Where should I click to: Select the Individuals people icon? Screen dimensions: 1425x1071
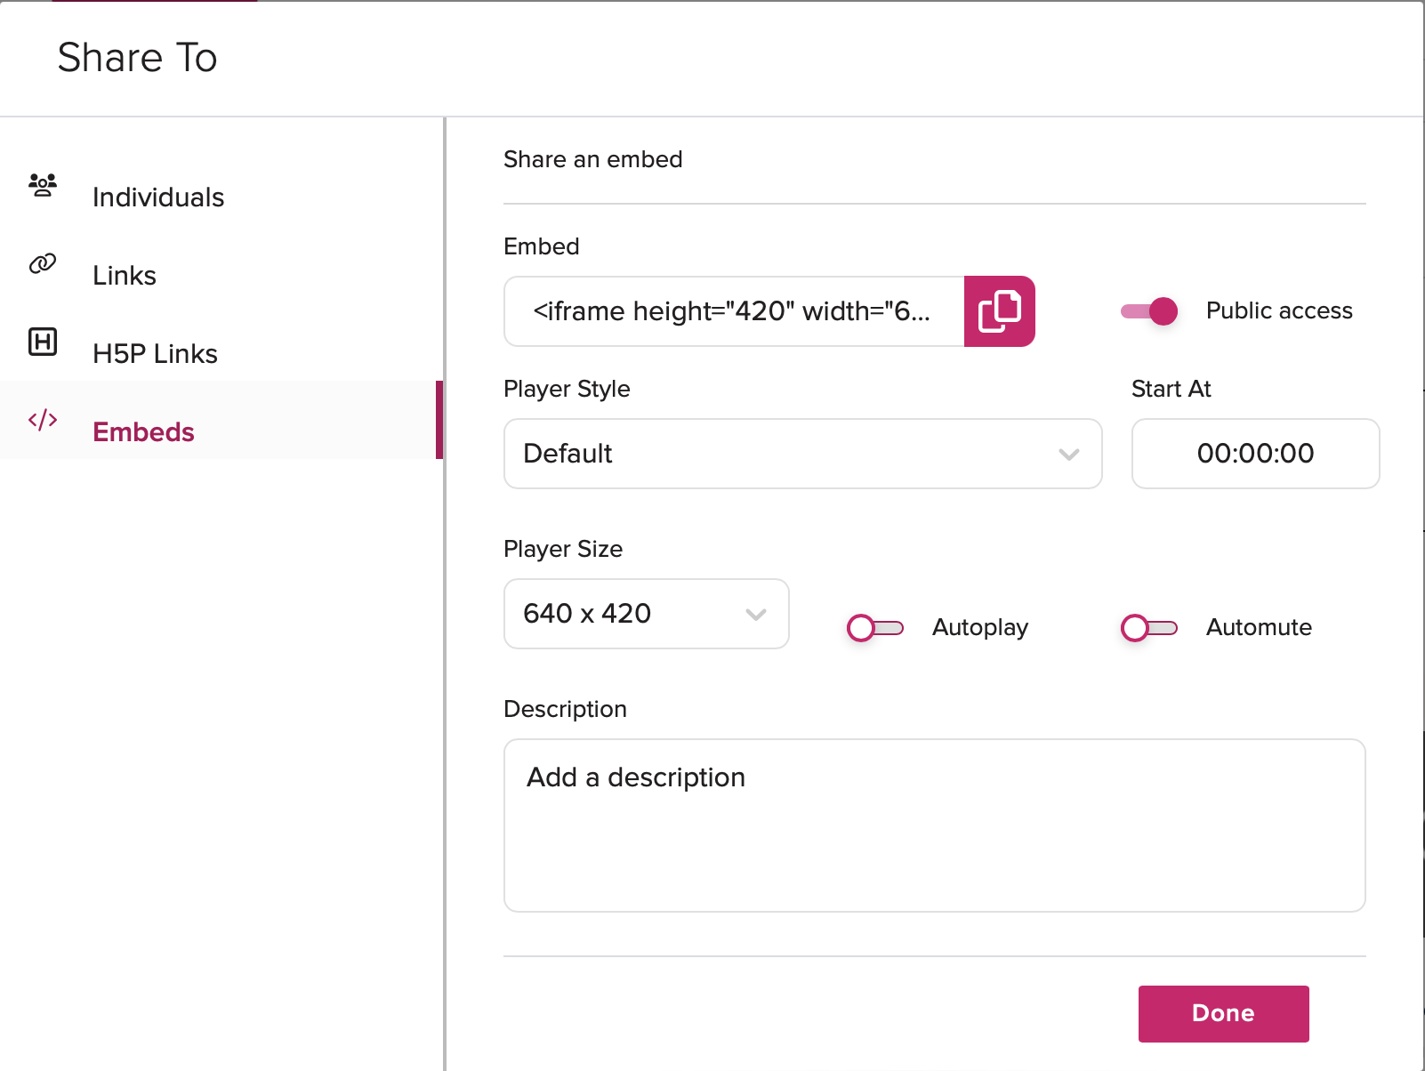[x=43, y=186]
